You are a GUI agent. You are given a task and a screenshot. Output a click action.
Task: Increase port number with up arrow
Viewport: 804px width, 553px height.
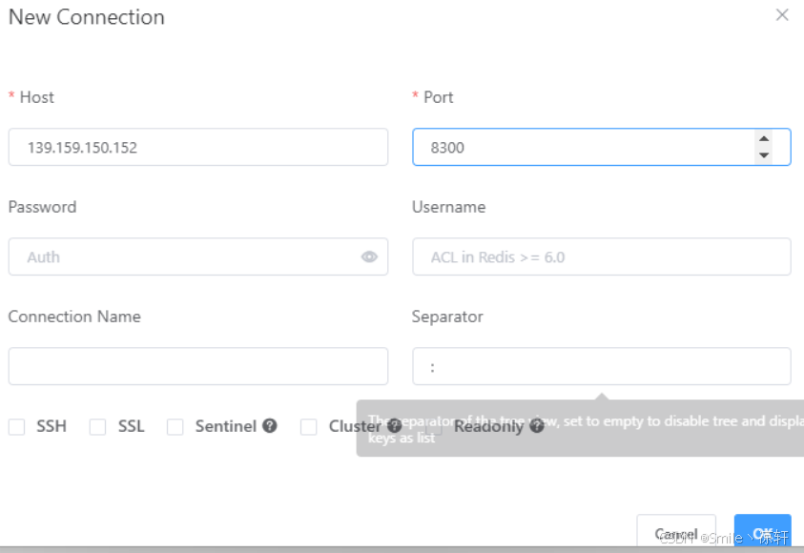(x=764, y=139)
